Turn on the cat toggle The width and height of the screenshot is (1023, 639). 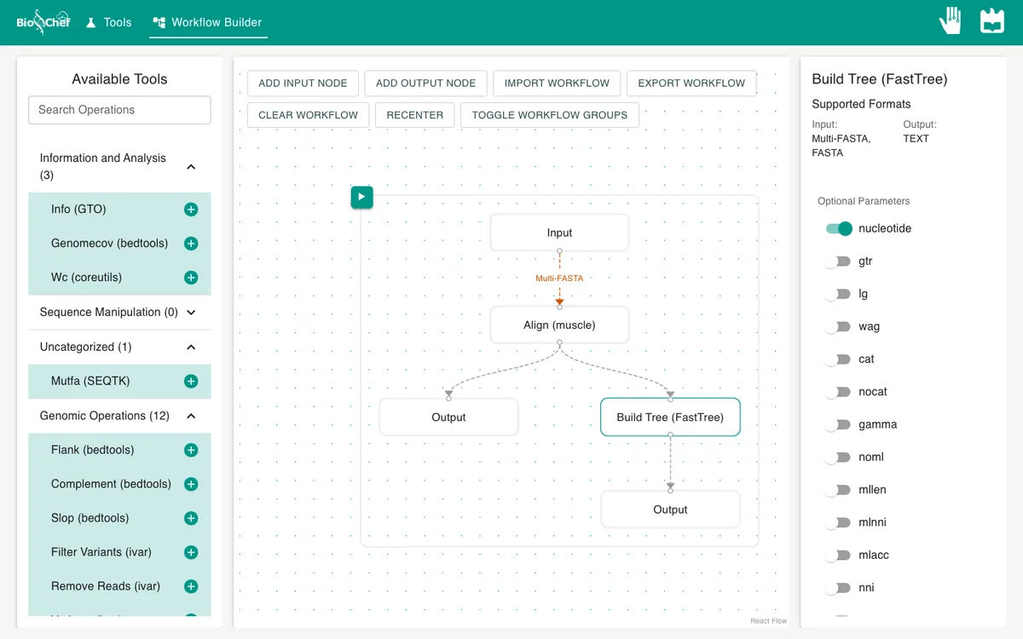pos(838,360)
